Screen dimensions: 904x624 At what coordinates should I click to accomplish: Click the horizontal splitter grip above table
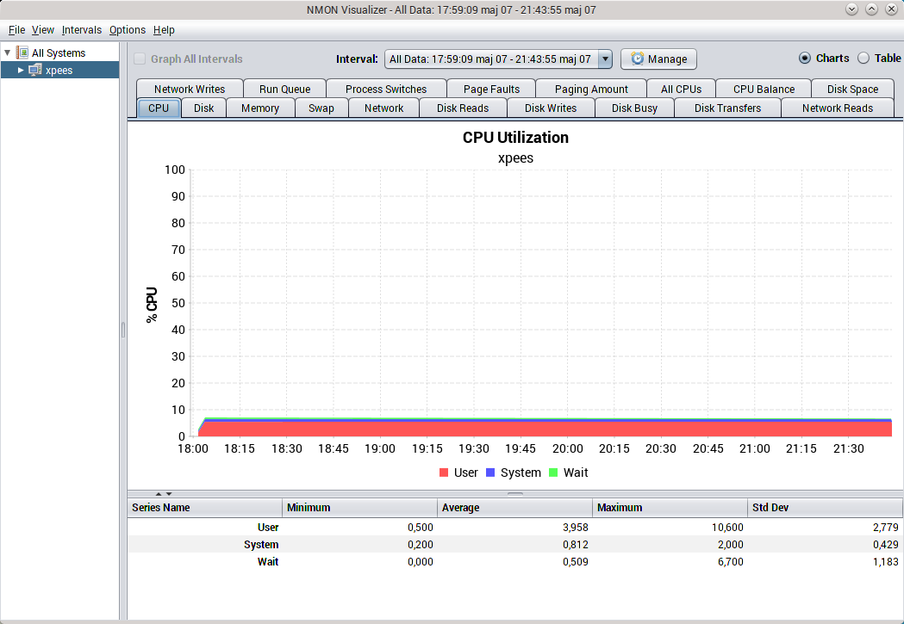pos(515,494)
